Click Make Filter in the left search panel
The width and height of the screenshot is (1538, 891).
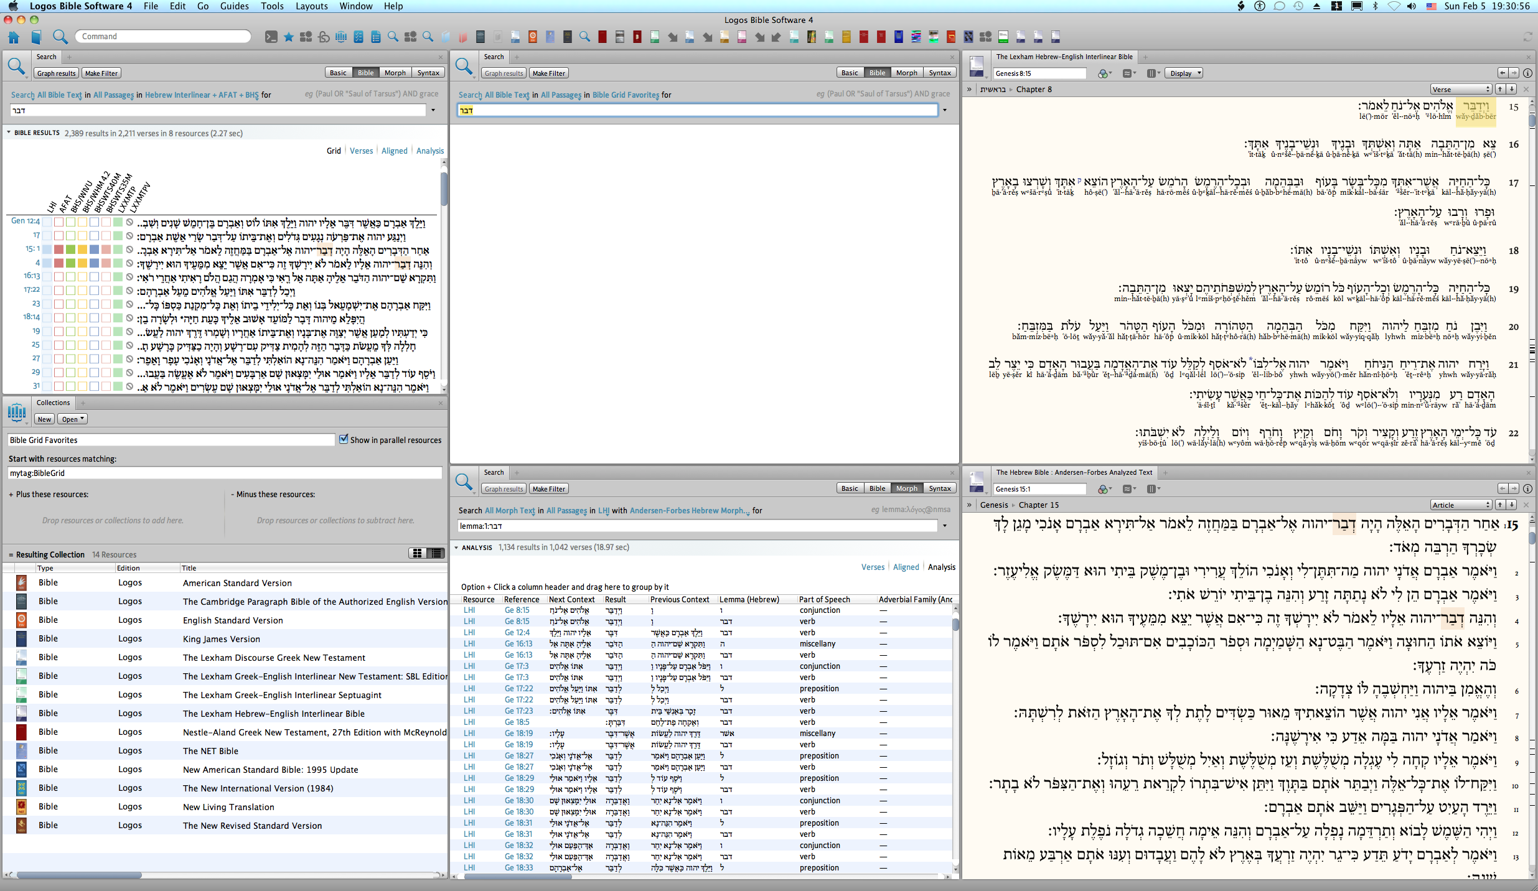[101, 73]
